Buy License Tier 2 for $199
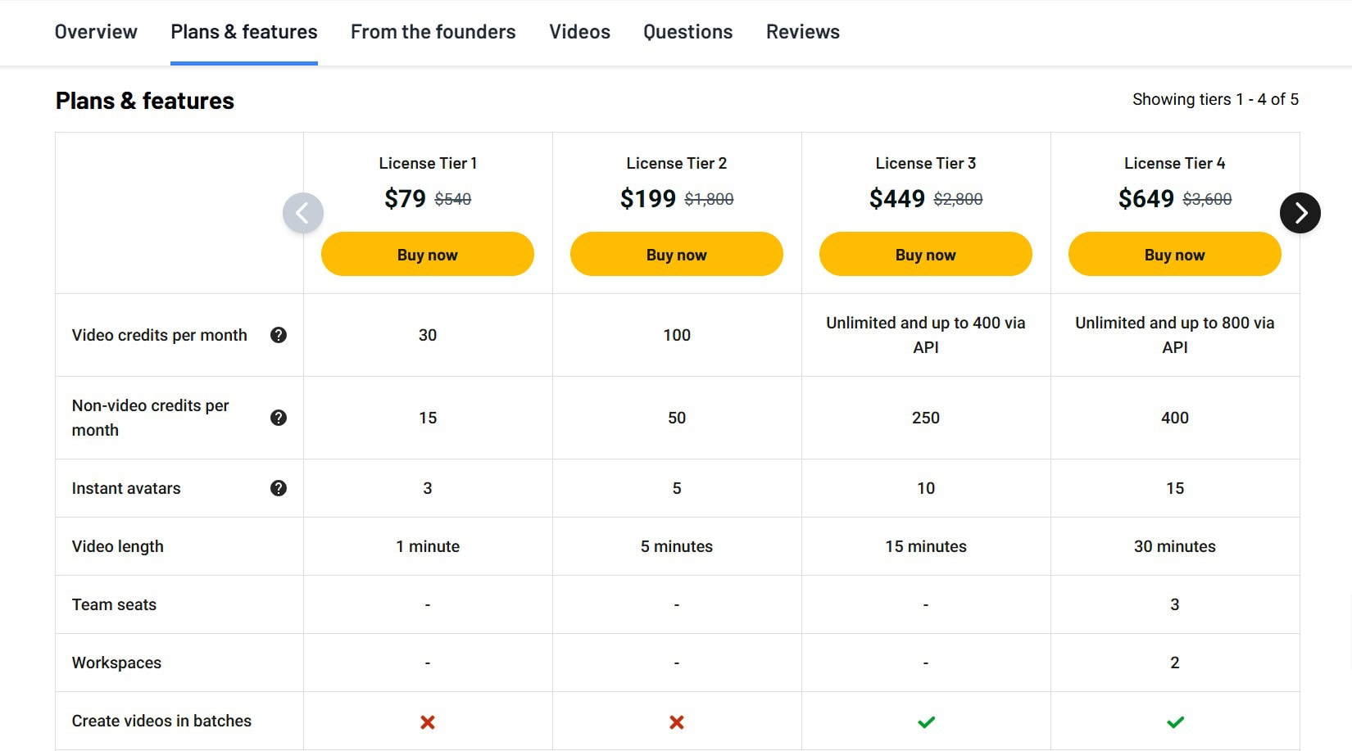 coord(677,255)
